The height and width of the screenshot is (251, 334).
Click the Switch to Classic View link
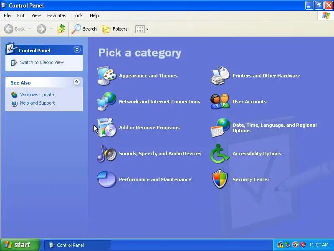42,62
